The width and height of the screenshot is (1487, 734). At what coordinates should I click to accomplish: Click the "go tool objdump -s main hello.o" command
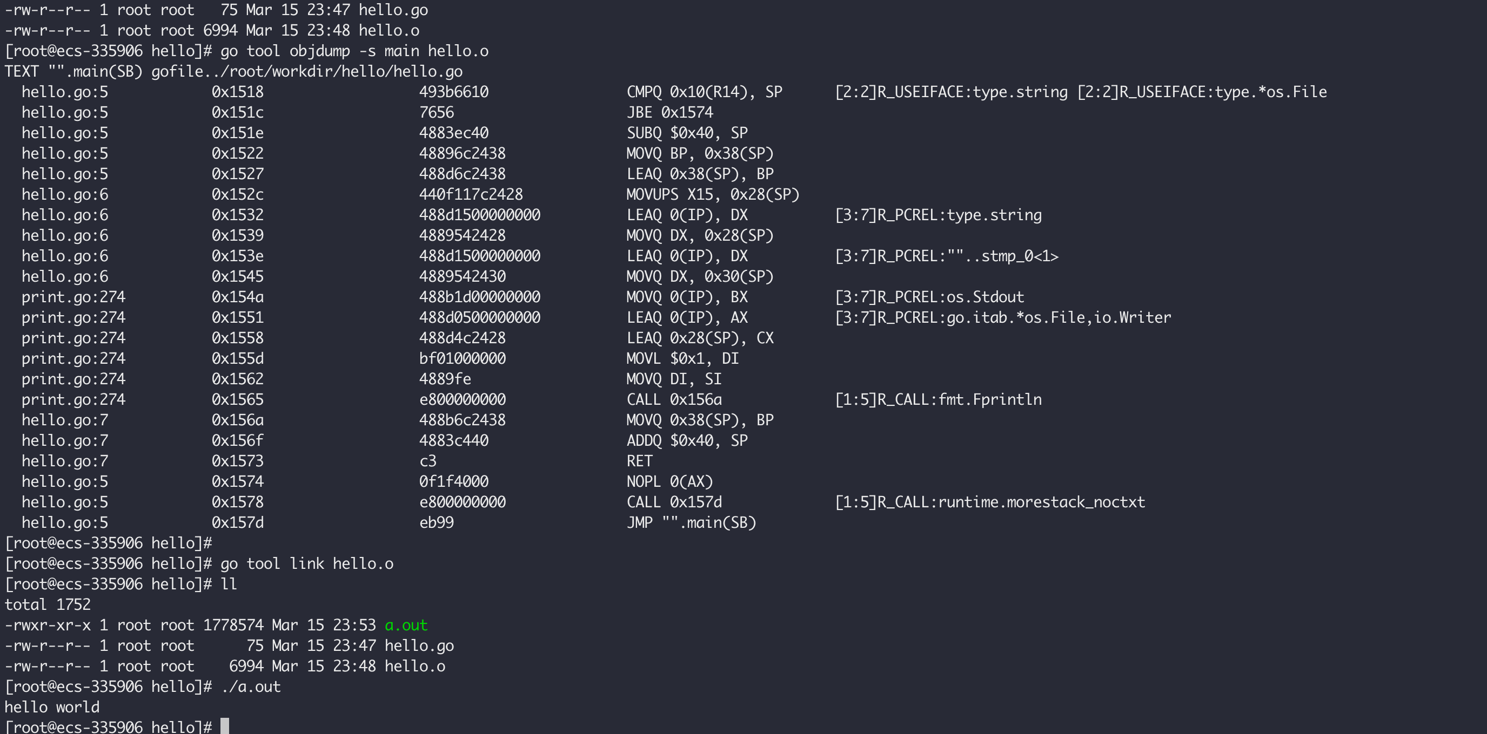click(354, 51)
